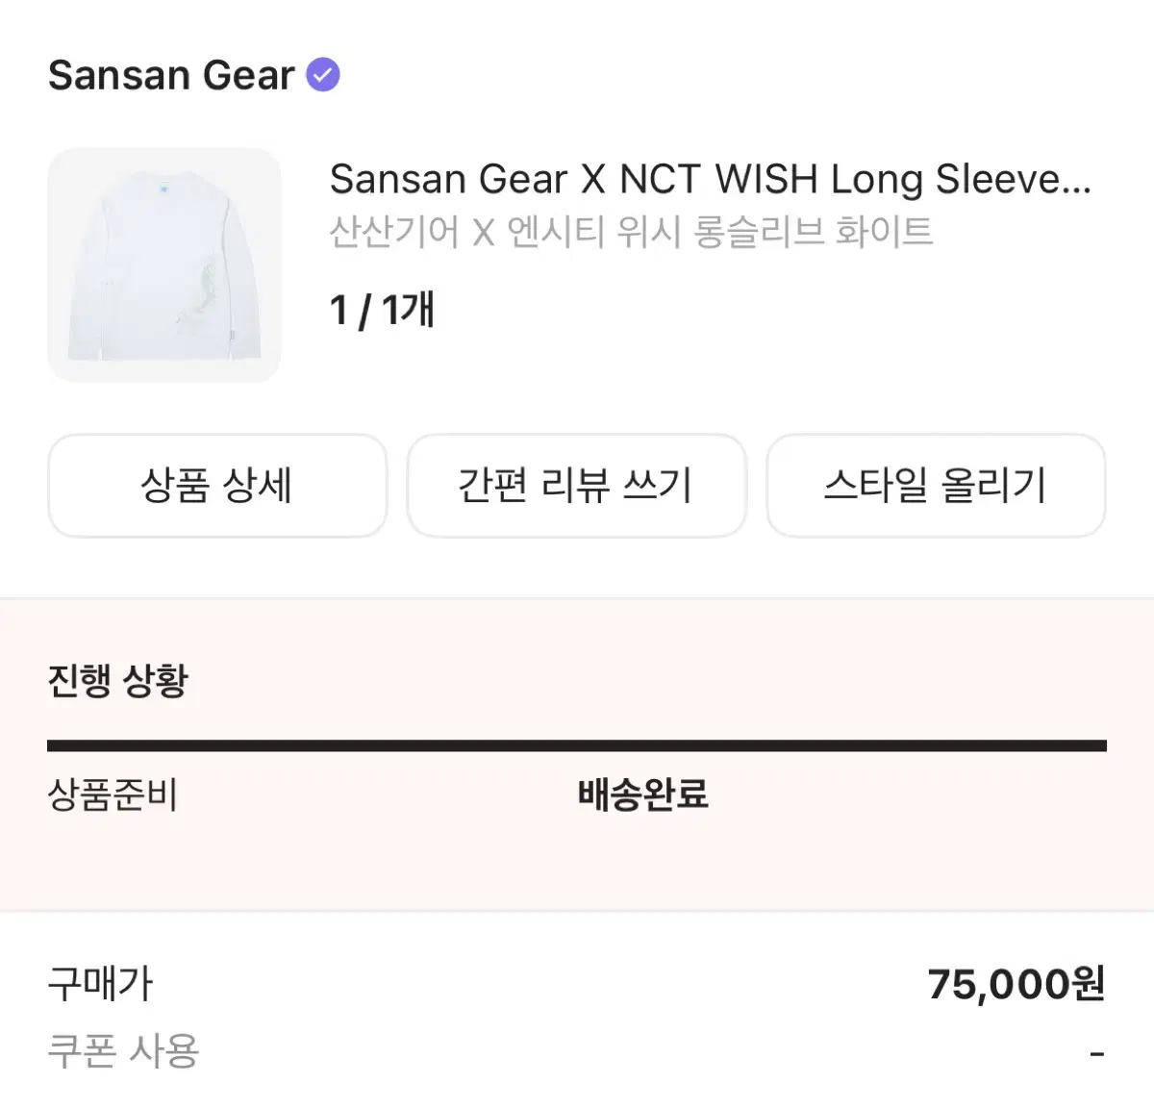Hit the 스타일 올리기 button
Screen dimensions: 1154x1109
(935, 485)
